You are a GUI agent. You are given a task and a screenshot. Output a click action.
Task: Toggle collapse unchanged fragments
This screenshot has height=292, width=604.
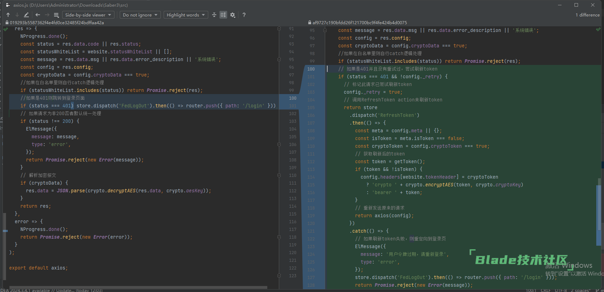pos(214,15)
